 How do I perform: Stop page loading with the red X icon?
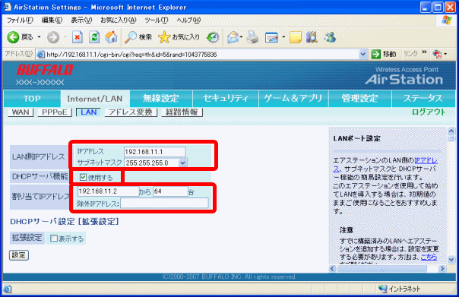(78, 37)
